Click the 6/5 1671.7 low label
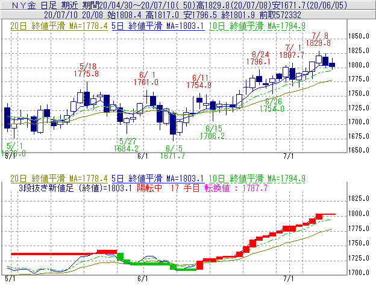This screenshot has height=286, width=376. pyautogui.click(x=172, y=152)
